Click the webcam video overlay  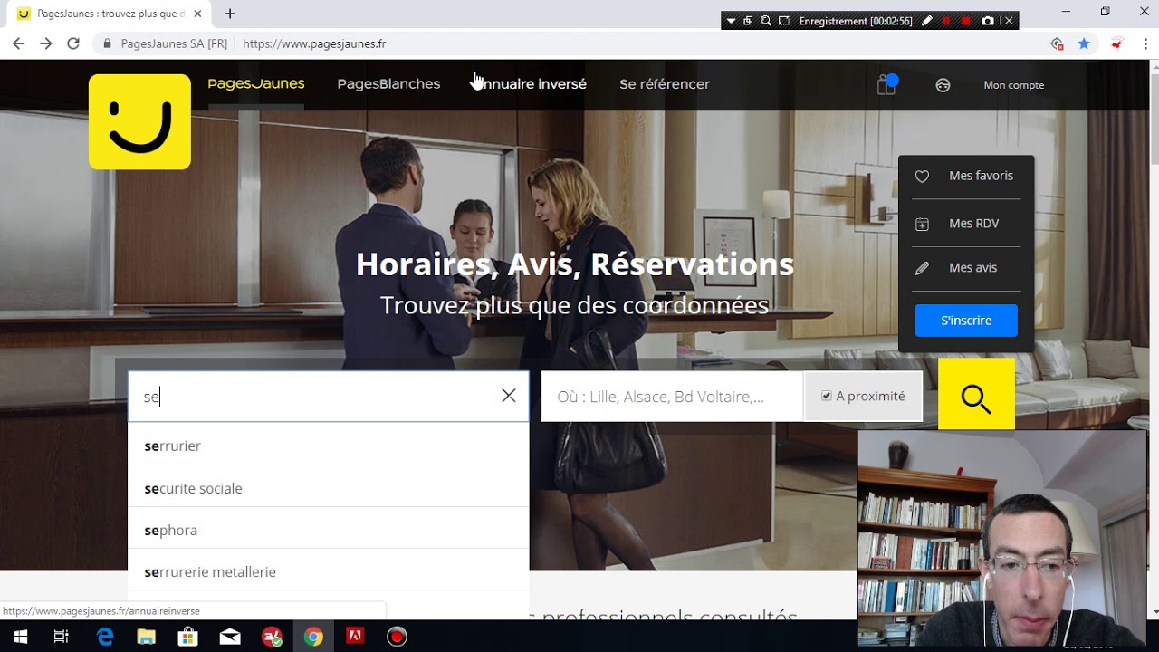click(1002, 538)
